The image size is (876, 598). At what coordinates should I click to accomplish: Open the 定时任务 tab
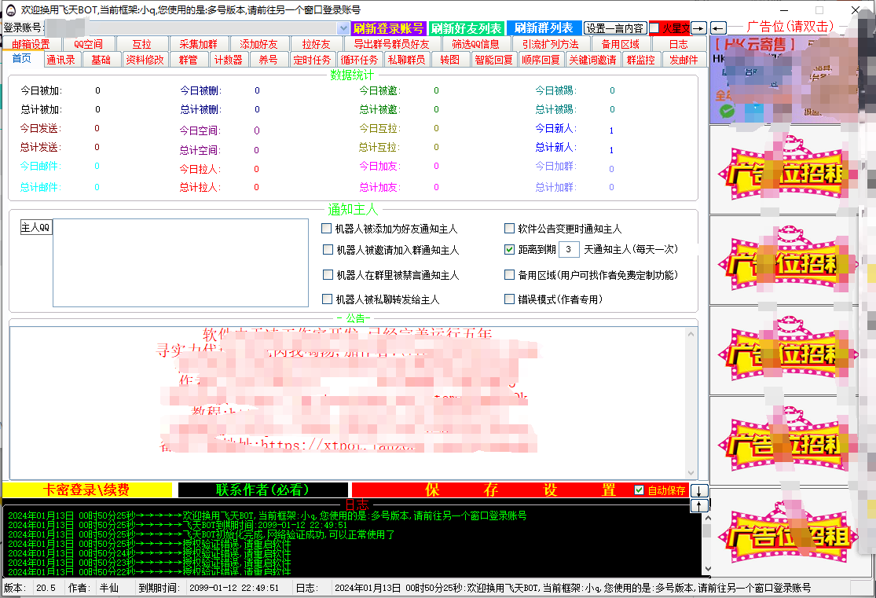[313, 60]
